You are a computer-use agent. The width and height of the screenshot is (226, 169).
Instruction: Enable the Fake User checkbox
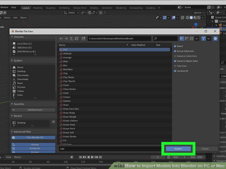click(175, 66)
